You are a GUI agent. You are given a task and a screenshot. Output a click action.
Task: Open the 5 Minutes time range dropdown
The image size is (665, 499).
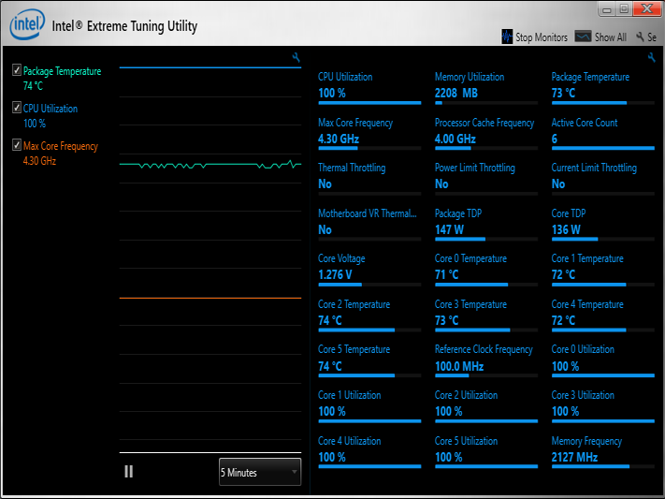pyautogui.click(x=260, y=472)
